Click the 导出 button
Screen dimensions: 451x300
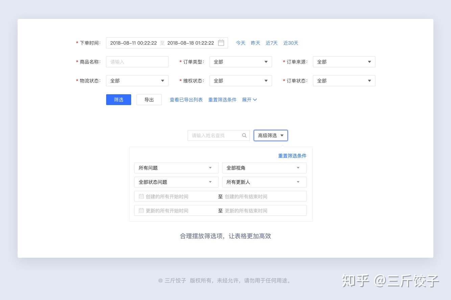pyautogui.click(x=149, y=100)
